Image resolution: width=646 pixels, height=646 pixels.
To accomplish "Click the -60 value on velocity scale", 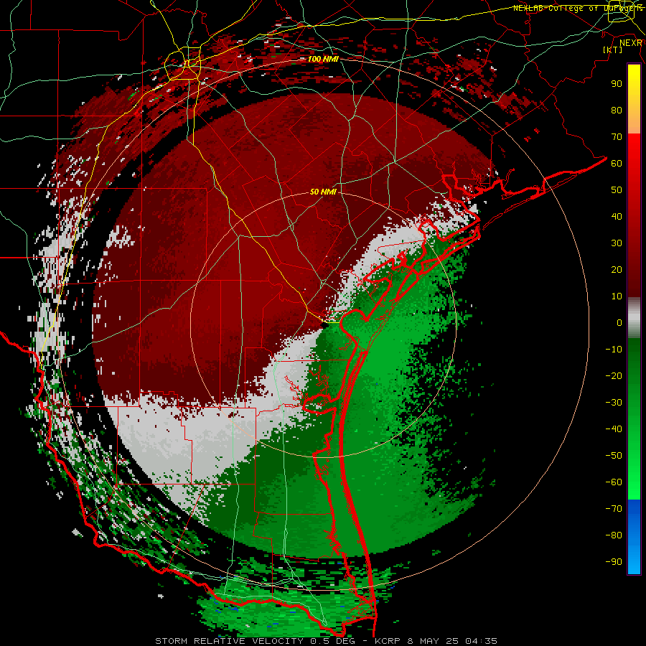I will pyautogui.click(x=614, y=482).
